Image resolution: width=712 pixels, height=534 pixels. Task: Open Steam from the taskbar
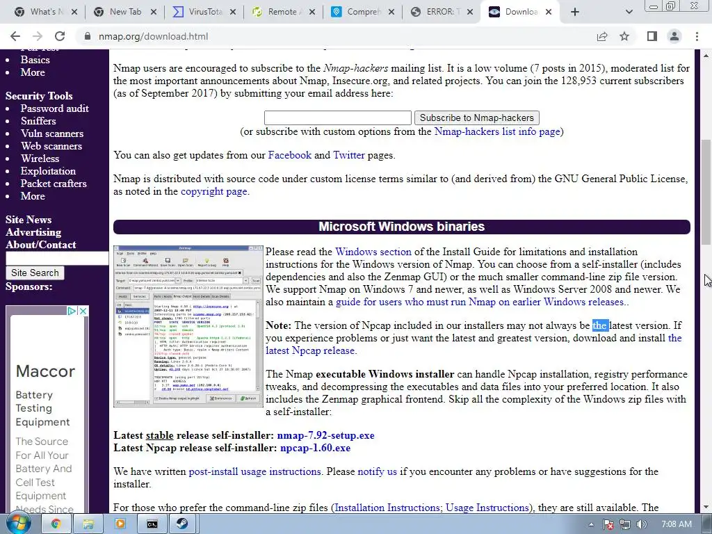(183, 524)
